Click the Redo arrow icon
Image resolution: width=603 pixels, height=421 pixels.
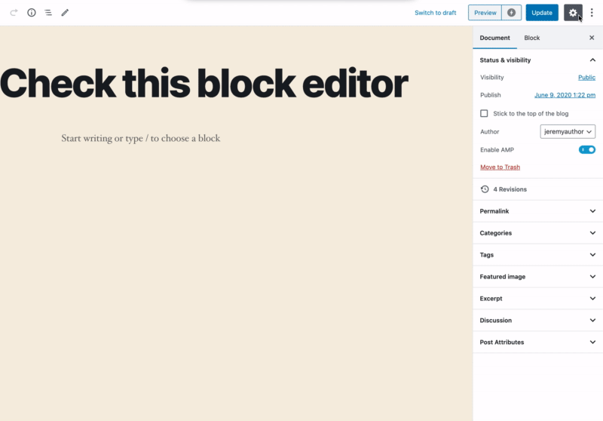[x=14, y=13]
